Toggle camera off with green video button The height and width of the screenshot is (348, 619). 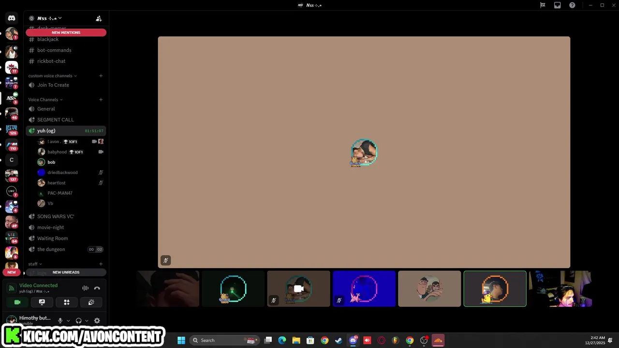(17, 302)
